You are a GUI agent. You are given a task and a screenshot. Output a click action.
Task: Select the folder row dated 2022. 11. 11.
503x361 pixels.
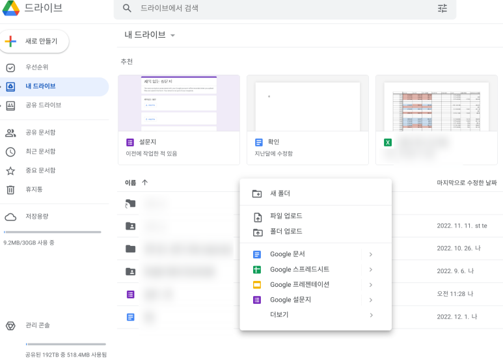coord(310,226)
